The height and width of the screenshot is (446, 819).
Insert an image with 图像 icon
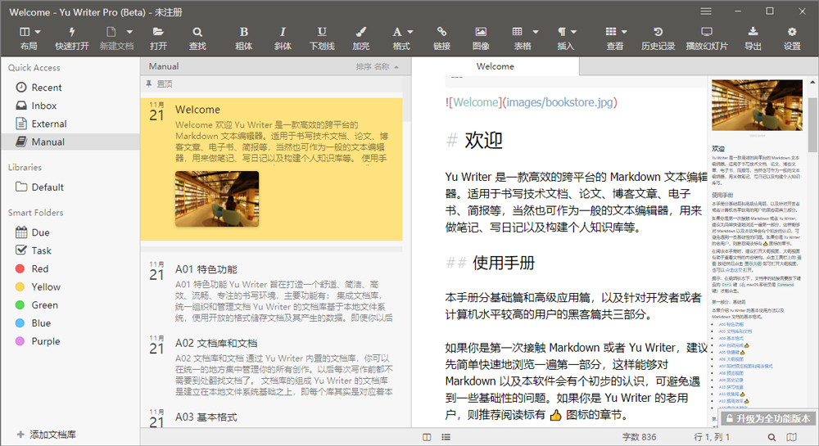click(481, 32)
